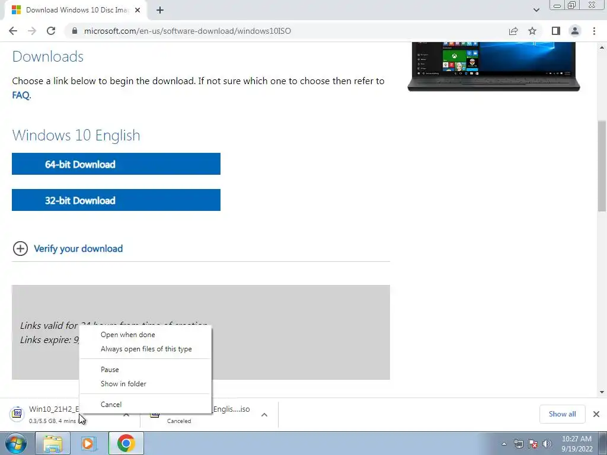The height and width of the screenshot is (455, 607).
Task: Select Always open files of this type
Action: point(146,349)
